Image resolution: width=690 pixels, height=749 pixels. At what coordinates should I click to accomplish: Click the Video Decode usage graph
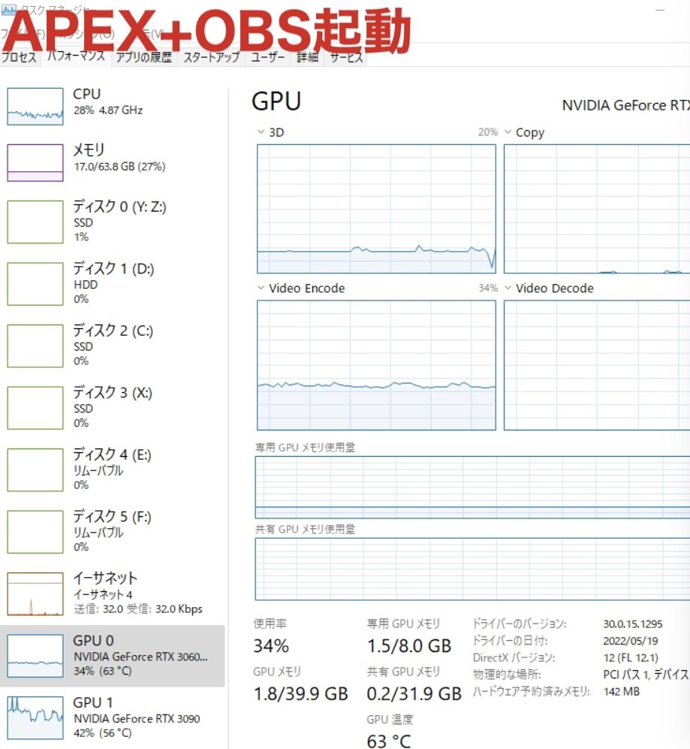click(597, 365)
